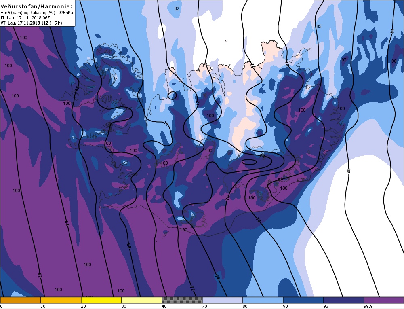Click the medium blue 90–95 legend swatch
This screenshot has width=404, height=309.
(x=303, y=300)
